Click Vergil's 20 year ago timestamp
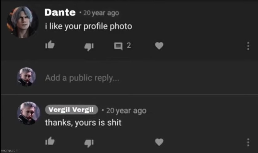Screen dimensions: 258x153 [x=126, y=111]
